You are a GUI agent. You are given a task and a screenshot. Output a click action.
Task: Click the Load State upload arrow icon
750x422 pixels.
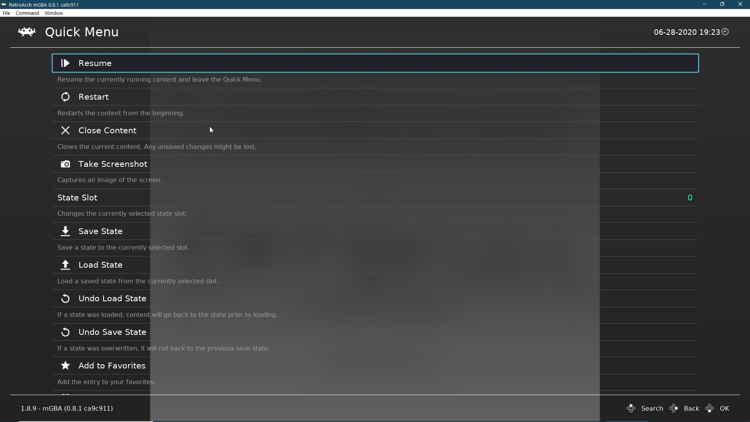pos(65,265)
